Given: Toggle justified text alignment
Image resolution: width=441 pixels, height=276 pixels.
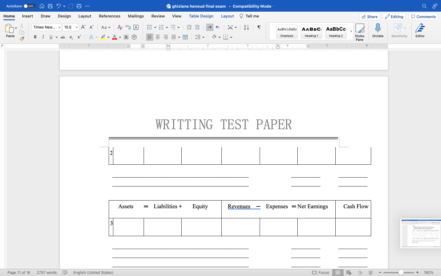Looking at the screenshot, I should tap(174, 37).
